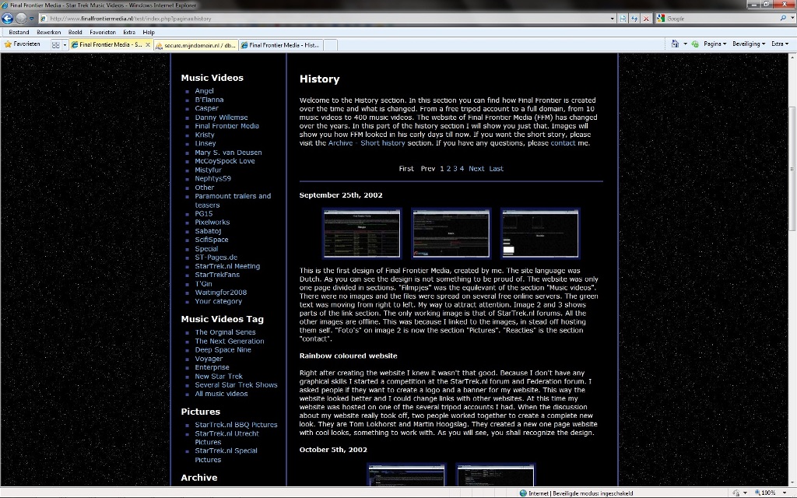797x498 pixels.
Task: Open the Help menu
Action: tap(149, 32)
